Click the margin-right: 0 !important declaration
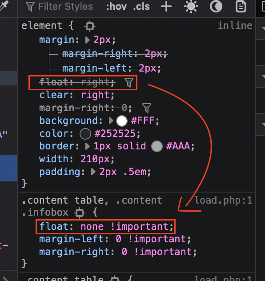 [x=118, y=252]
